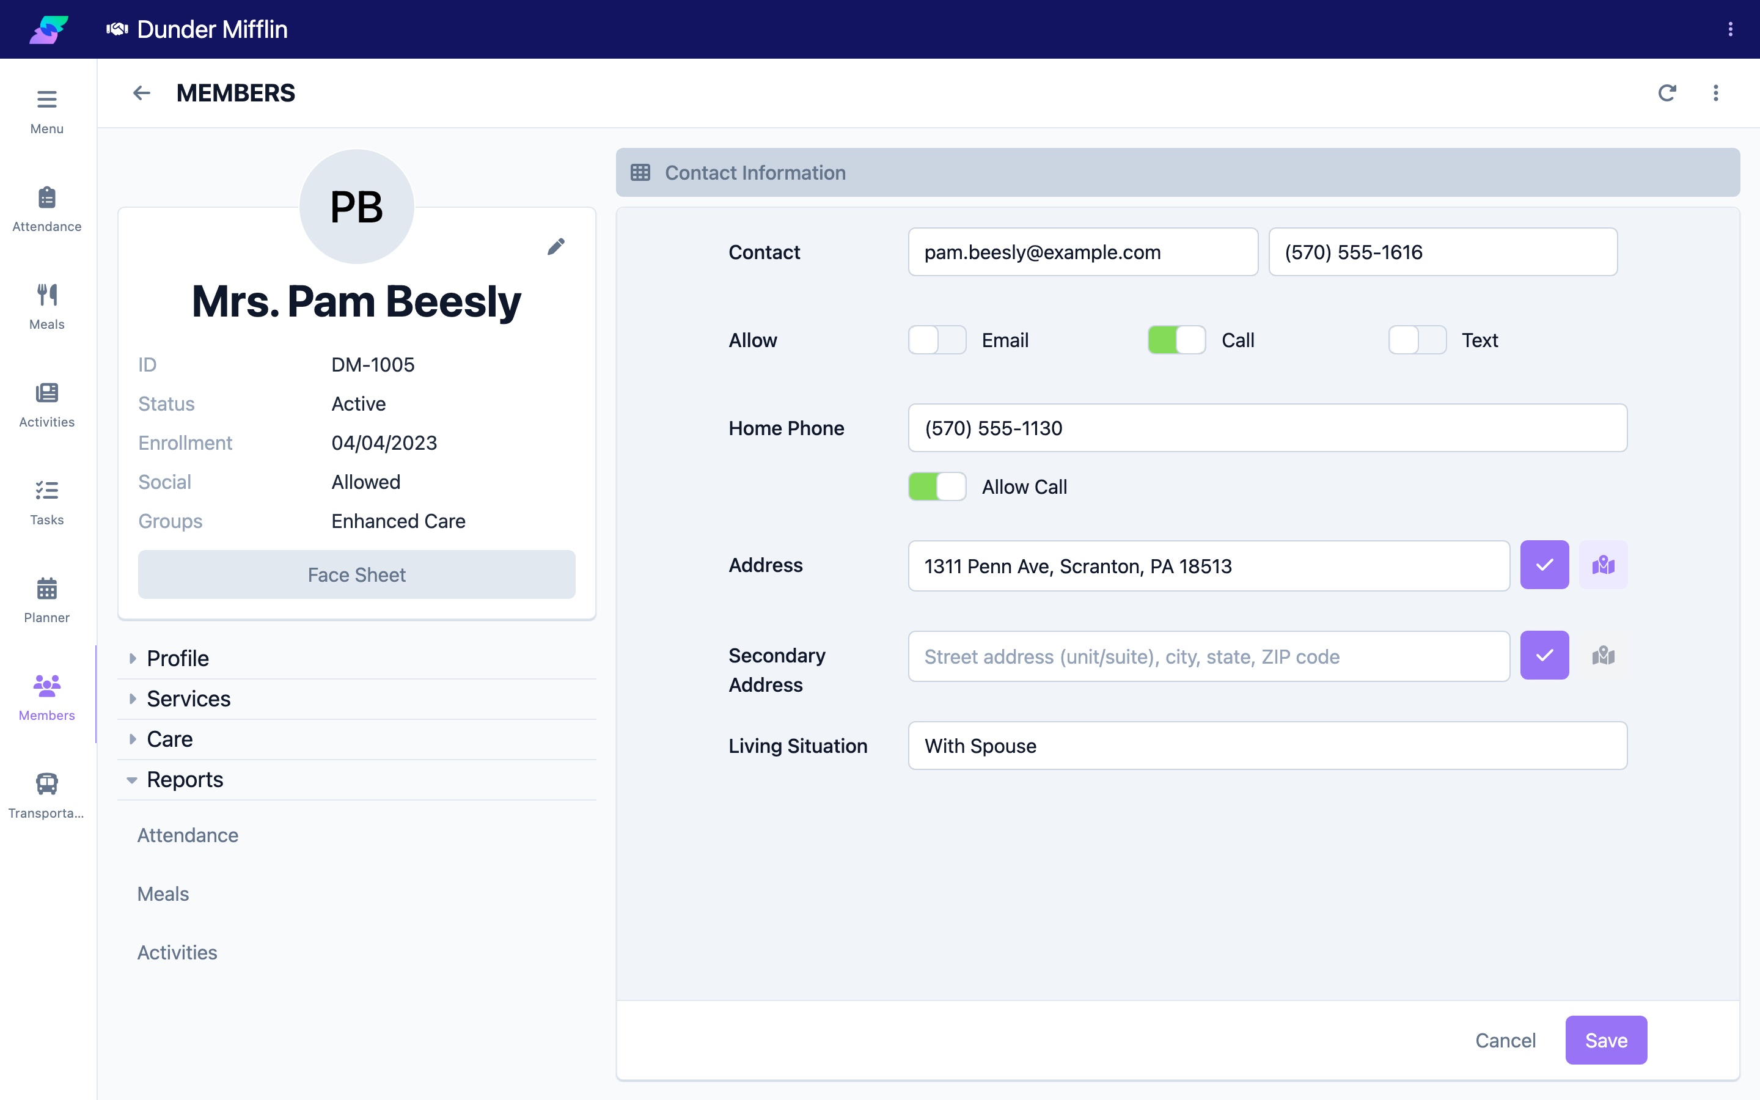Screen dimensions: 1760x1100
Task: Click the contact phone field (570) 555-1616
Action: (x=1443, y=252)
